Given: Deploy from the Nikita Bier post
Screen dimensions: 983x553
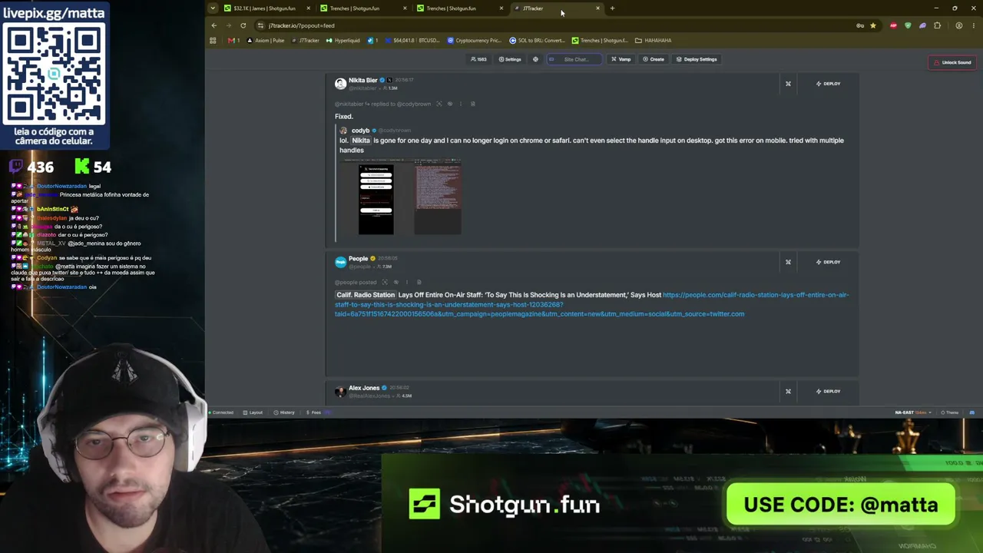Looking at the screenshot, I should point(828,84).
